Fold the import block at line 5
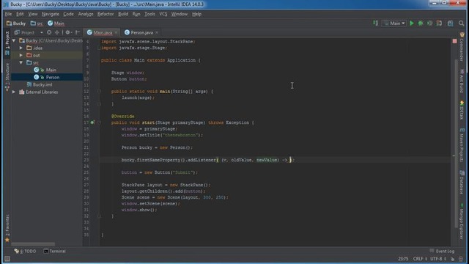Screen dimensions: 469x264 click(99, 48)
